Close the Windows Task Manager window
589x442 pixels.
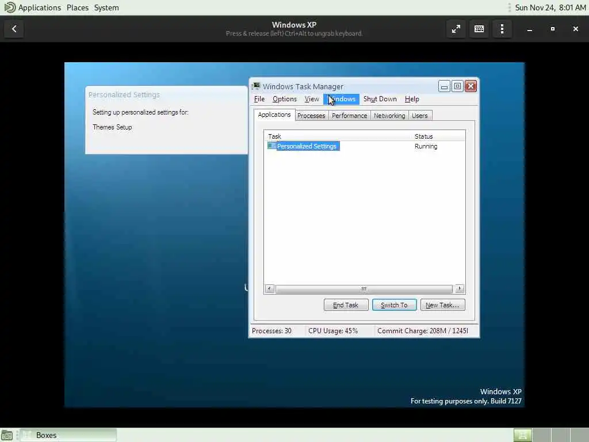point(471,86)
